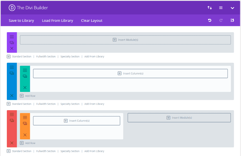The image size is (241, 156).
Task: Add Specialty Section below blue section
Action: (x=70, y=104)
